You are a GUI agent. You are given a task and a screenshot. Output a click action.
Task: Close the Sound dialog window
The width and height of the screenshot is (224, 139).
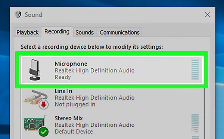(x=207, y=14)
